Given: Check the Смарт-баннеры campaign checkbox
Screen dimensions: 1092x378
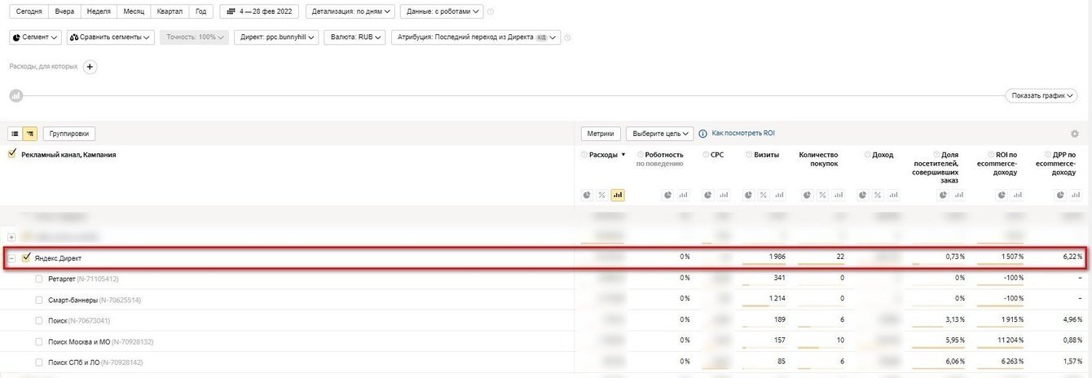Looking at the screenshot, I should pos(39,299).
